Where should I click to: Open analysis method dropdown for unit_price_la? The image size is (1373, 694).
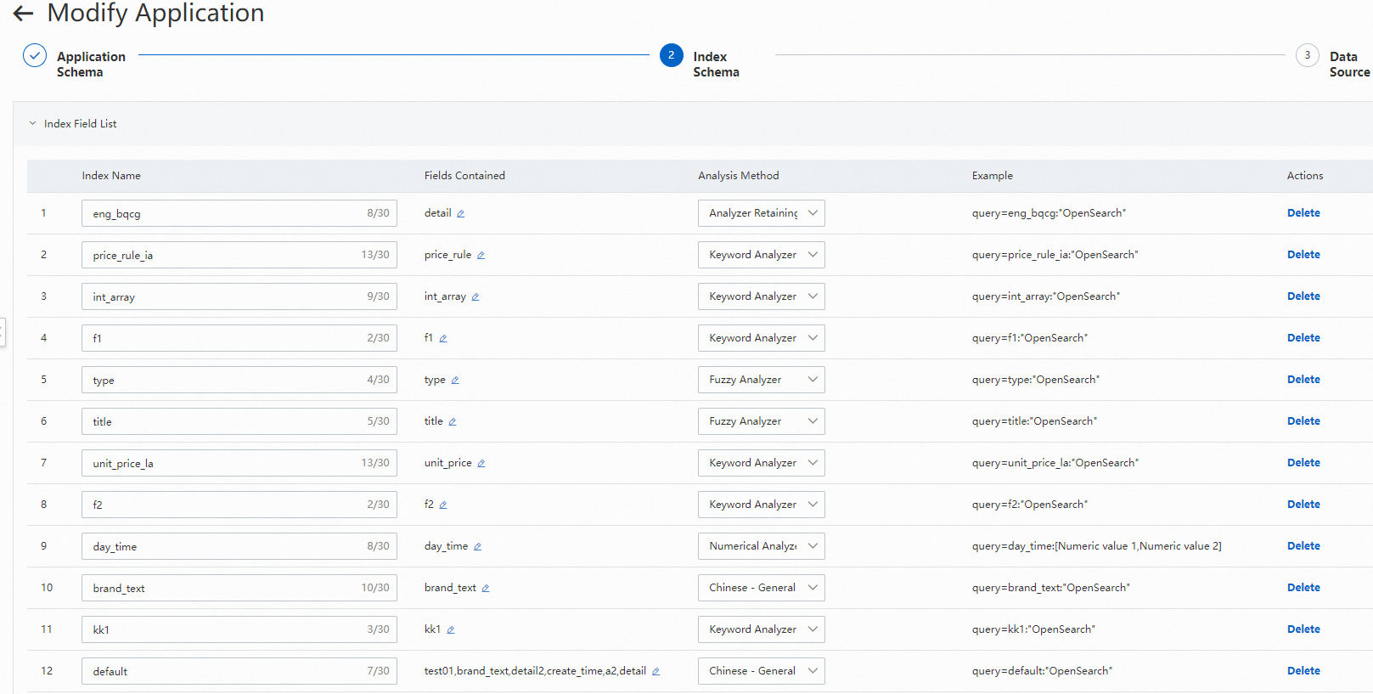(762, 463)
